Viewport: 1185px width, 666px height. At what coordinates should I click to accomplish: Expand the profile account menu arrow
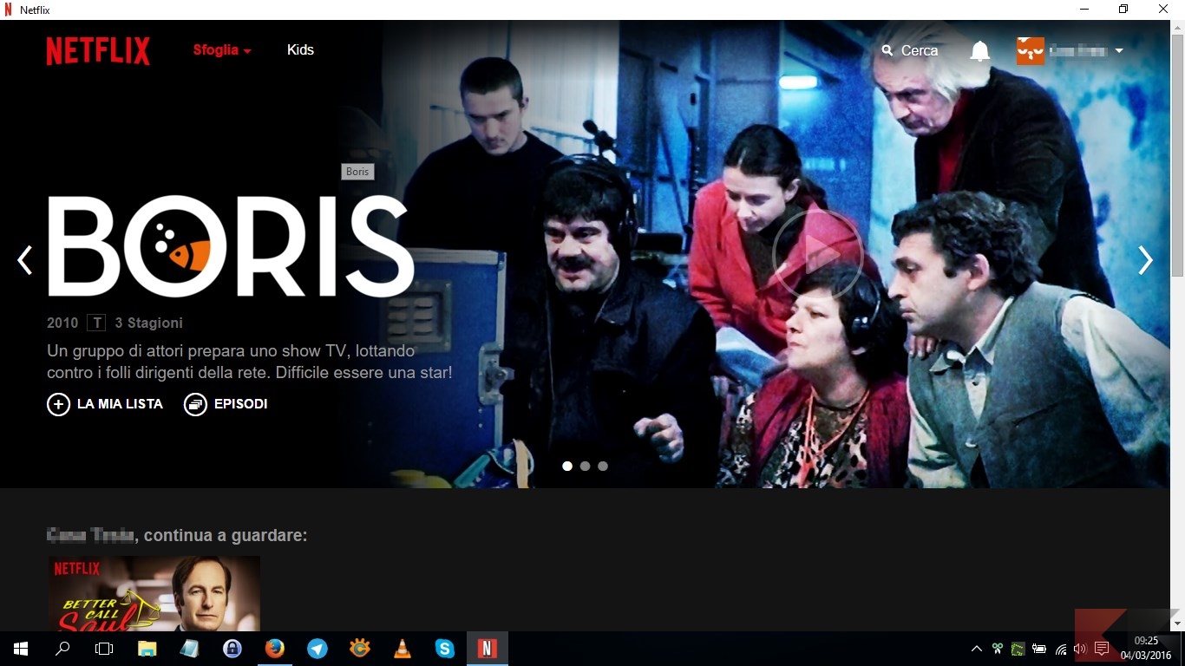[x=1119, y=51]
